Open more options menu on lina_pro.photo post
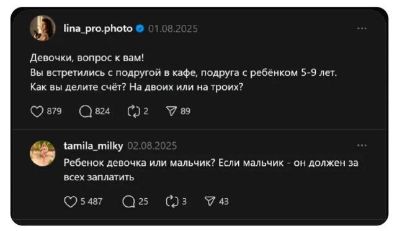This screenshot has width=397, height=231. [x=362, y=29]
